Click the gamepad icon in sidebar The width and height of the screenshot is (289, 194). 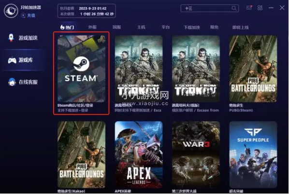click(x=12, y=60)
